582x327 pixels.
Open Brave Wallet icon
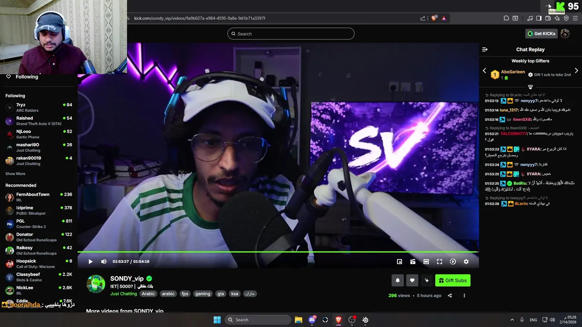(x=548, y=18)
